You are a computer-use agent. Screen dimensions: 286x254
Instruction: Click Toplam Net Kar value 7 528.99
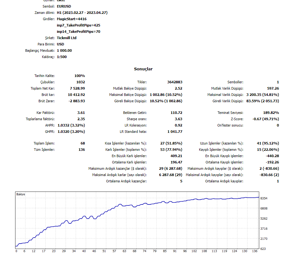click(x=77, y=88)
